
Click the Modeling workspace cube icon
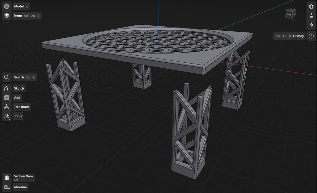click(7, 6)
